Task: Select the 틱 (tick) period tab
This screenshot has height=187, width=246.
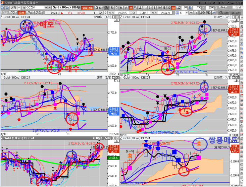Action: pyautogui.click(x=135, y=8)
